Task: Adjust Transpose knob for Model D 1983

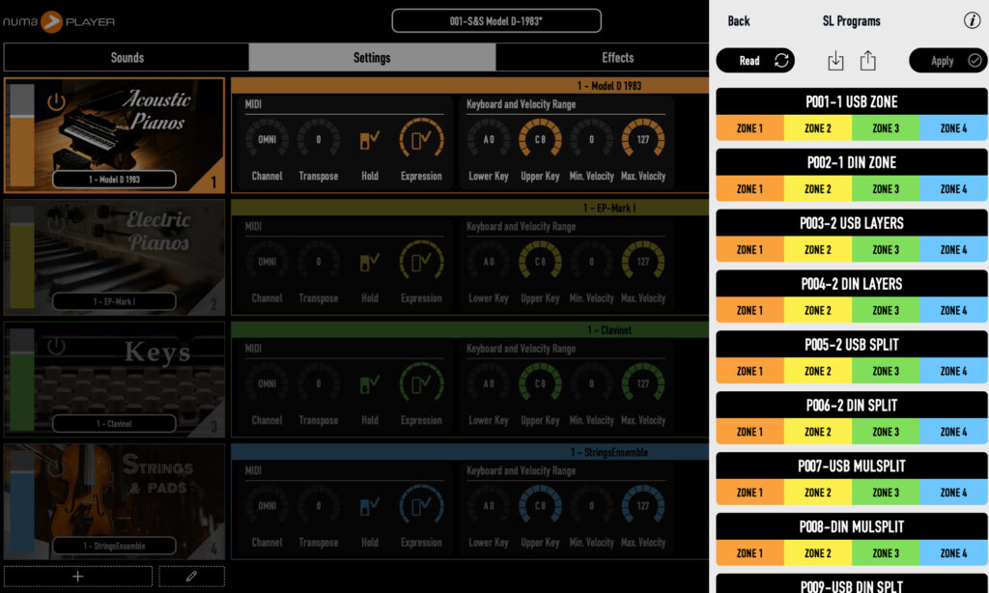Action: point(319,139)
